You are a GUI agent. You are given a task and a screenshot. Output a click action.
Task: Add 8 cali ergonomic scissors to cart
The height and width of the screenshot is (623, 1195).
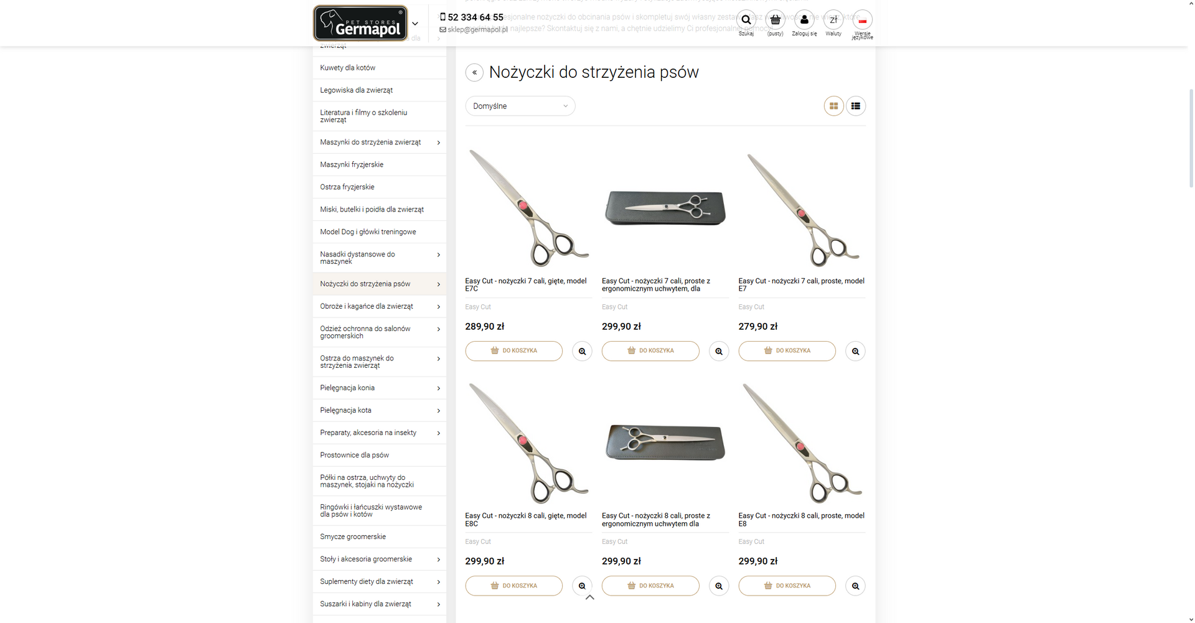(650, 586)
